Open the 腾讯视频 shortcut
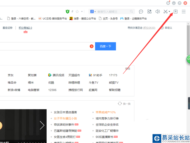The width and height of the screenshot is (190, 143). pyautogui.click(x=56, y=75)
